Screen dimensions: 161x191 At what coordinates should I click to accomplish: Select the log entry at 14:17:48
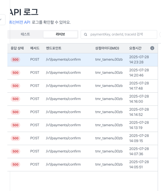click(x=83, y=86)
